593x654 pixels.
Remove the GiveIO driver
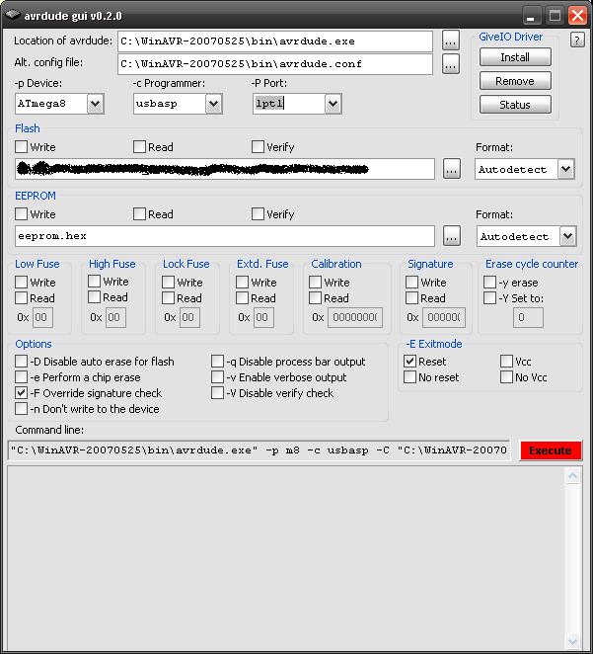[x=515, y=81]
